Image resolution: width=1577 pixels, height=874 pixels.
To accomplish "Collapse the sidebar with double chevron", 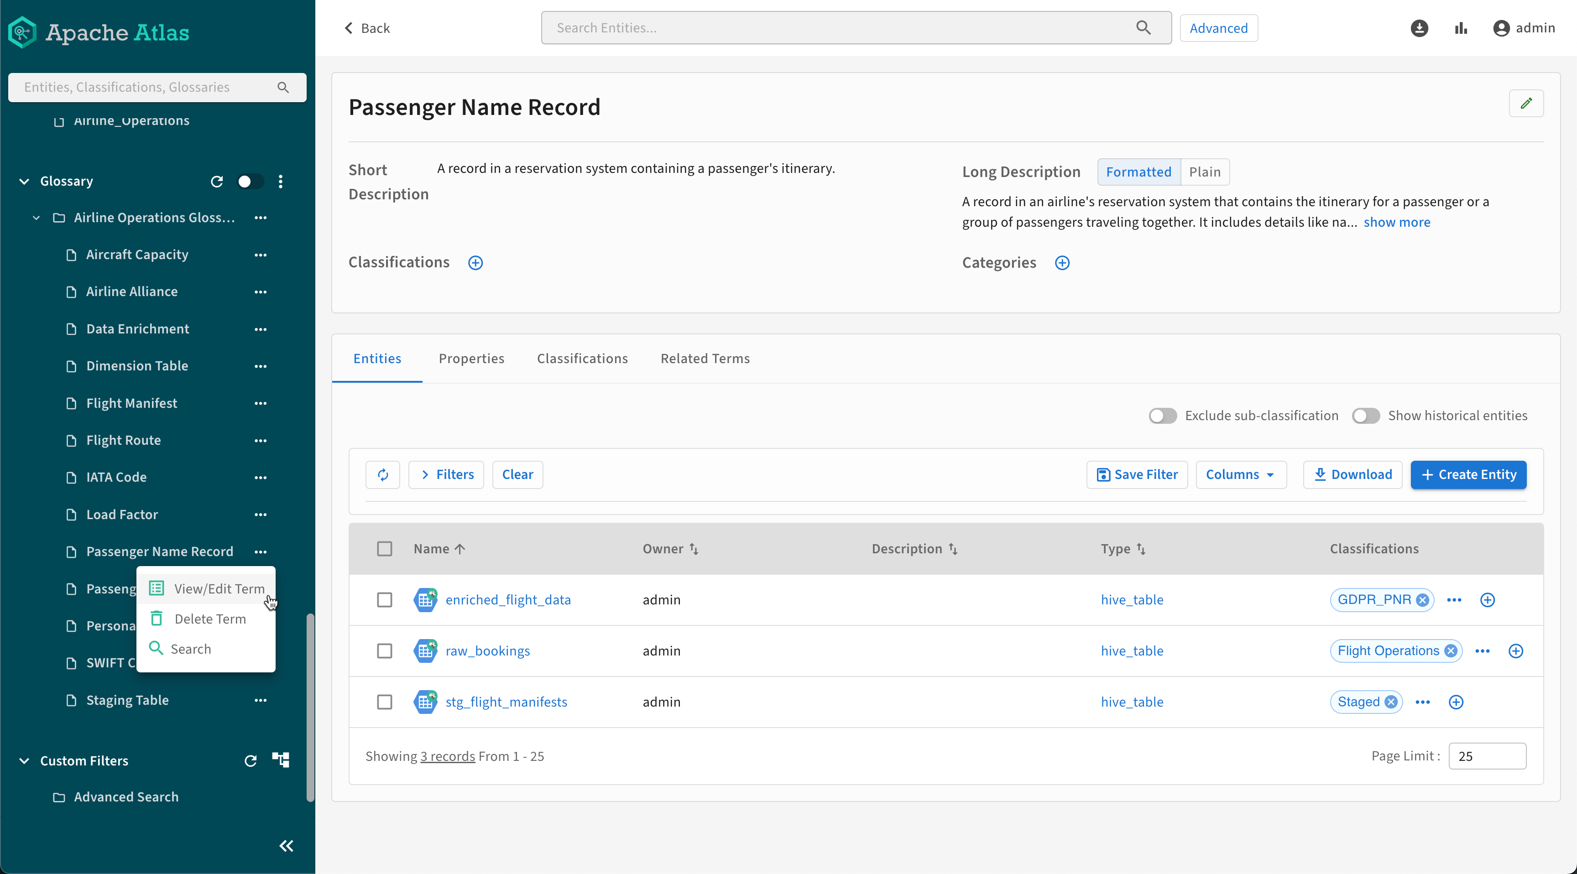I will coord(286,846).
